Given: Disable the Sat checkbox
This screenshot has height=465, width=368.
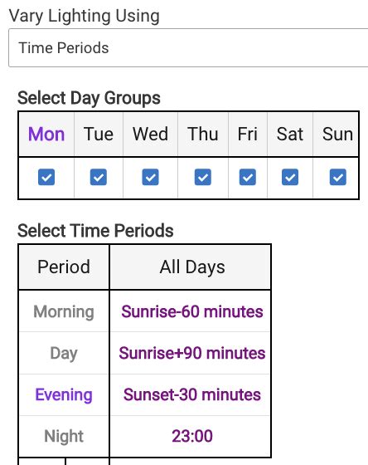Looking at the screenshot, I should click(x=290, y=177).
